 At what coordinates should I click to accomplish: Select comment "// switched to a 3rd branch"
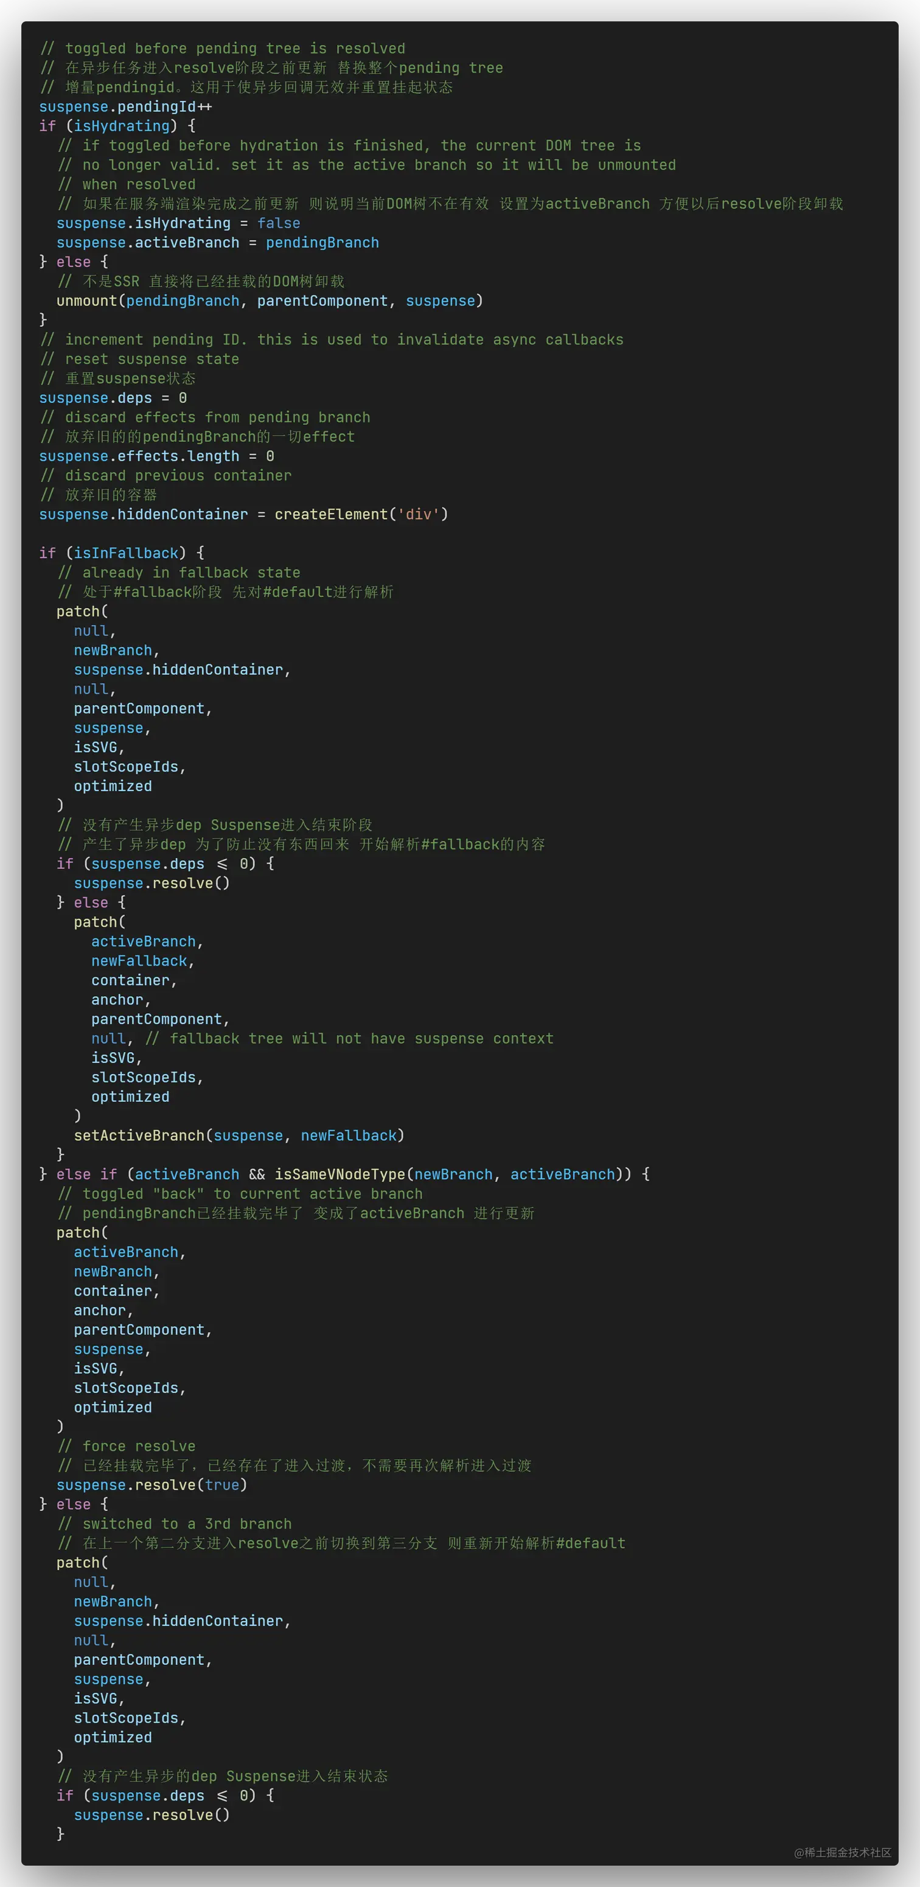point(175,1524)
